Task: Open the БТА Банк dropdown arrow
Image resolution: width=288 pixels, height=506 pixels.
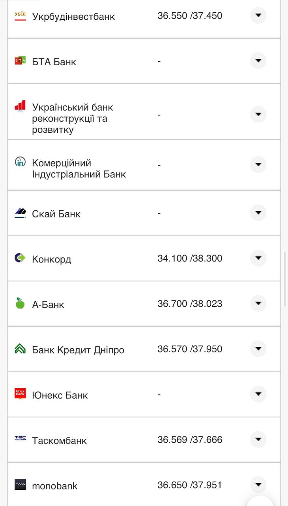Action: tap(258, 61)
